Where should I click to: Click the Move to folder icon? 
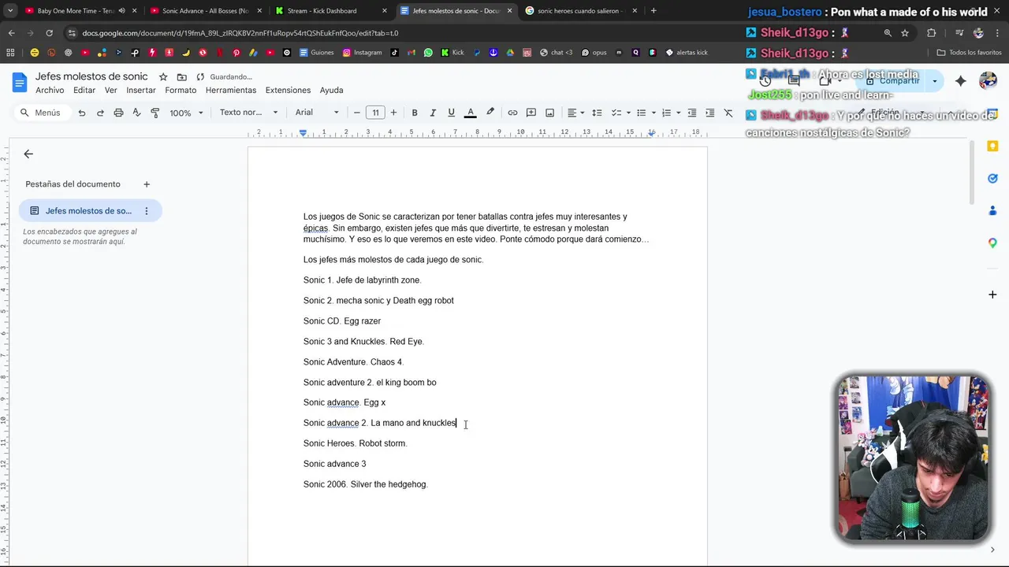[182, 76]
